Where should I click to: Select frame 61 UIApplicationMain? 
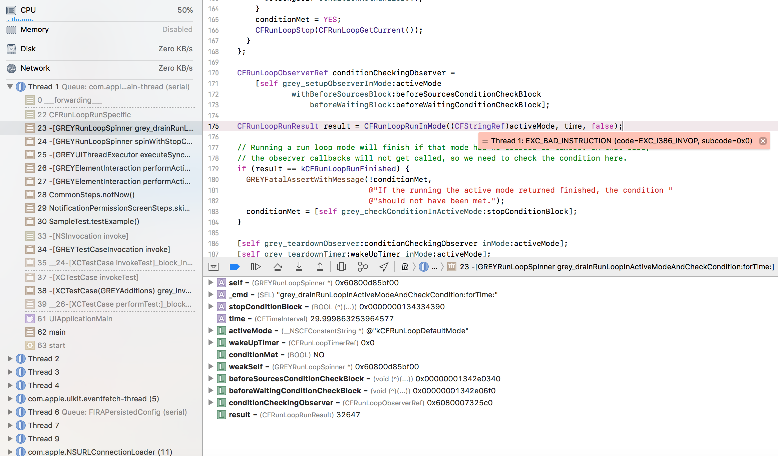click(101, 319)
